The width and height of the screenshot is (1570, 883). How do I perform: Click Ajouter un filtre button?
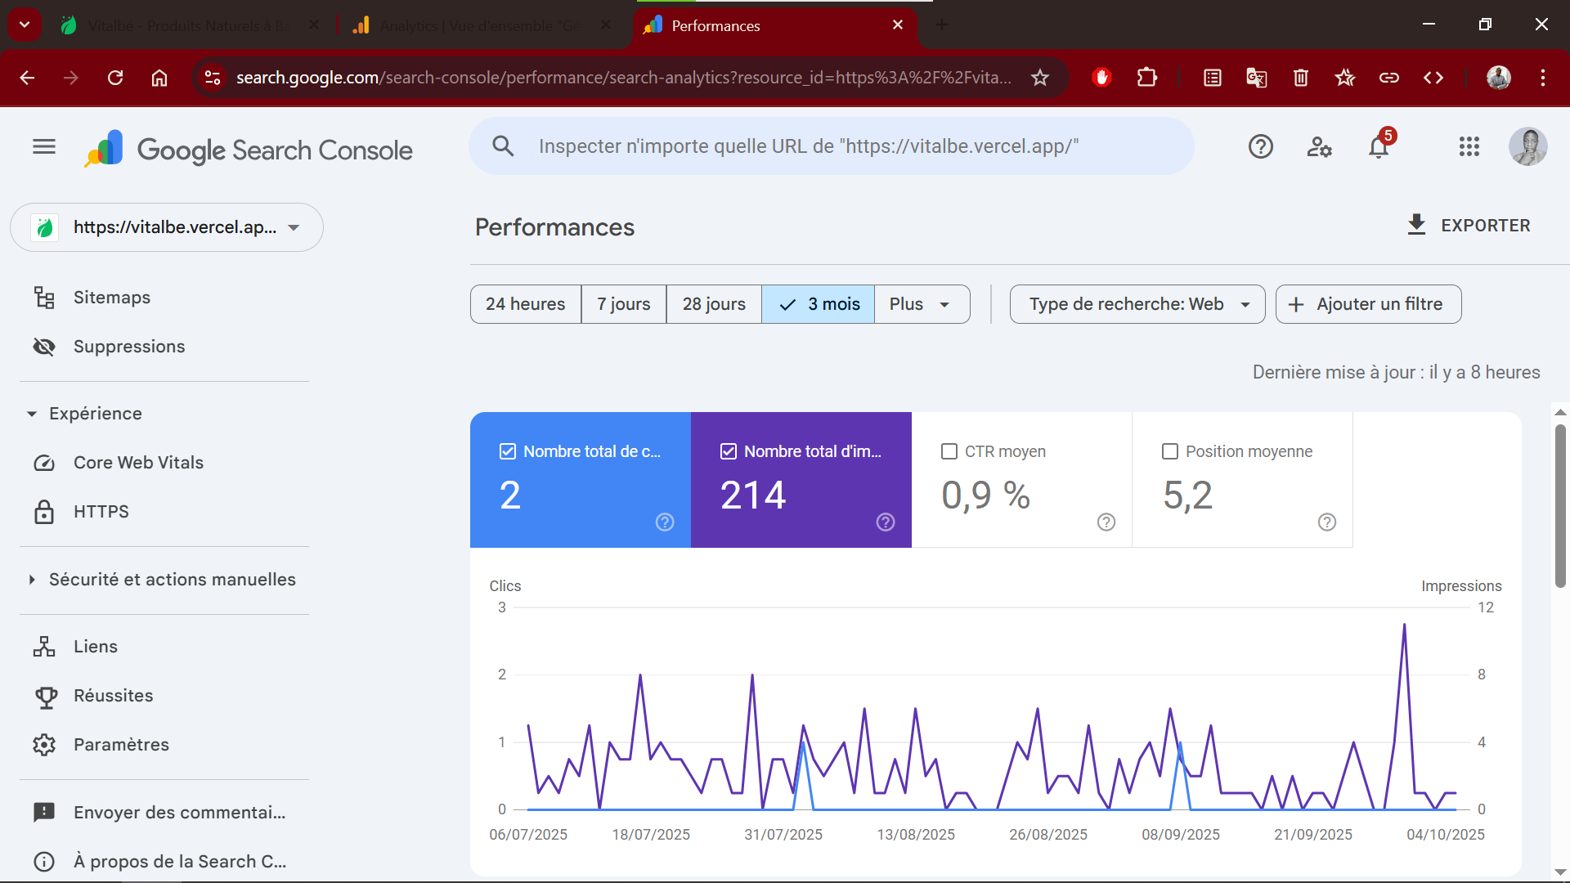coord(1368,304)
